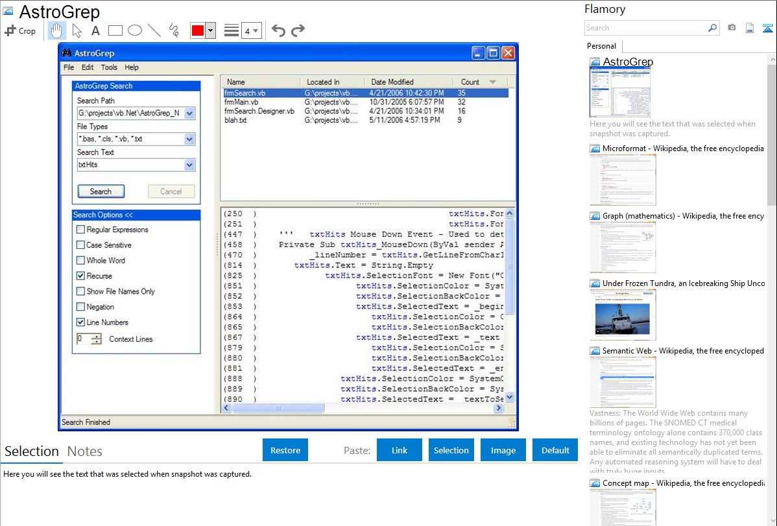Screen dimensions: 777x526
Task: Click the line thickness icon
Action: click(232, 30)
